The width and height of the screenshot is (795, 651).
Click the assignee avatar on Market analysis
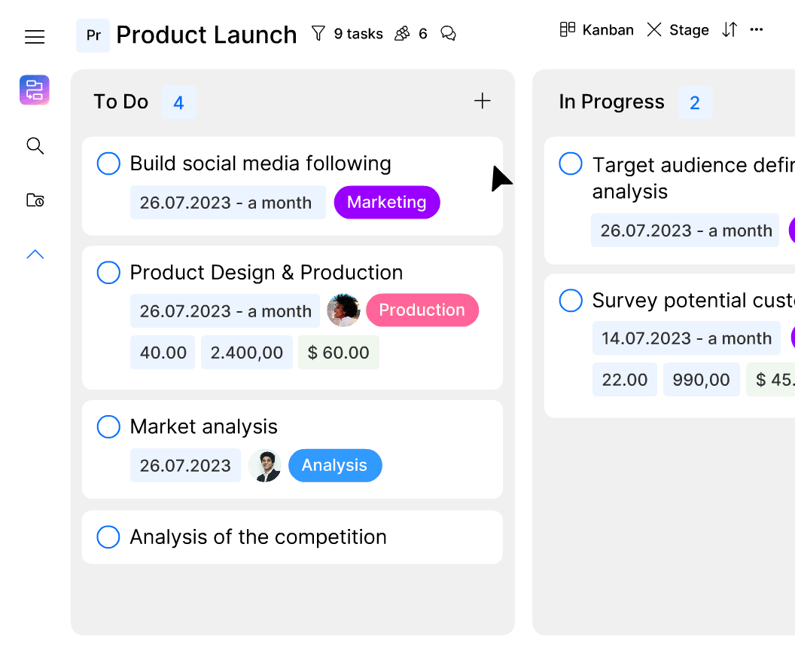point(265,466)
